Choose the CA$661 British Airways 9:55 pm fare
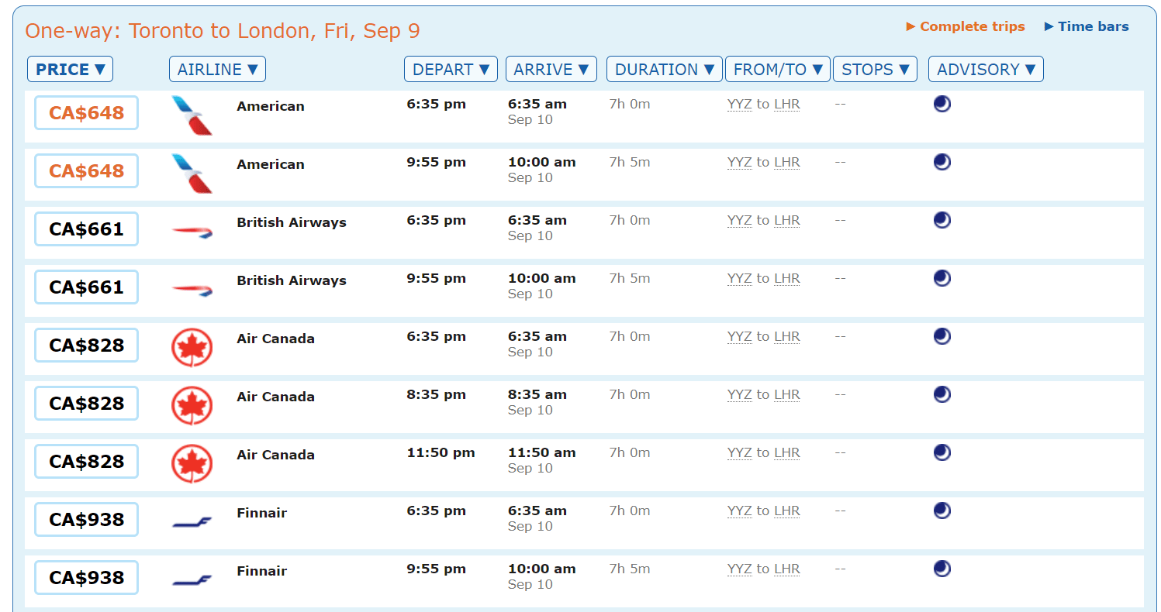This screenshot has width=1161, height=612. [x=86, y=287]
